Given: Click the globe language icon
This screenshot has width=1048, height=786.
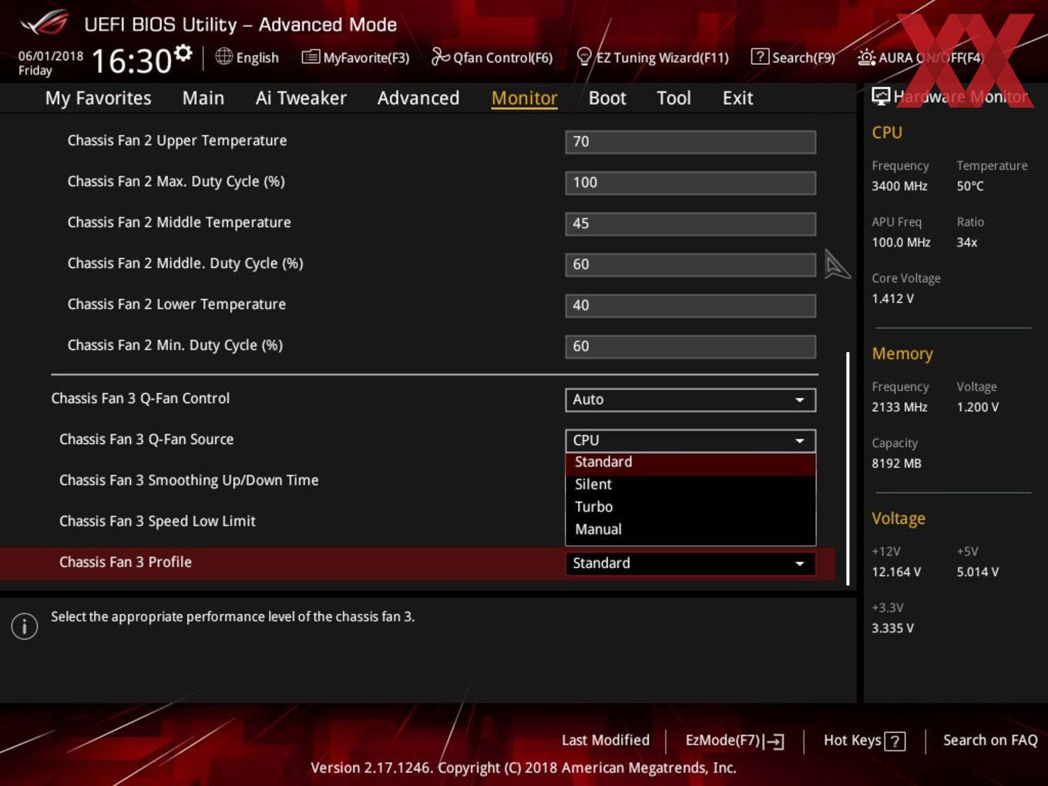Looking at the screenshot, I should point(223,56).
